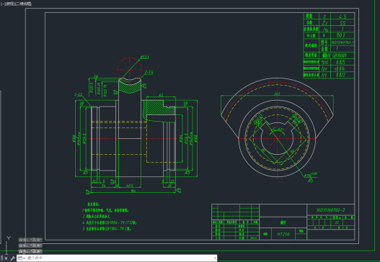Click the Y axis label of UCS icon
The height and width of the screenshot is (262, 380).
tap(9, 238)
